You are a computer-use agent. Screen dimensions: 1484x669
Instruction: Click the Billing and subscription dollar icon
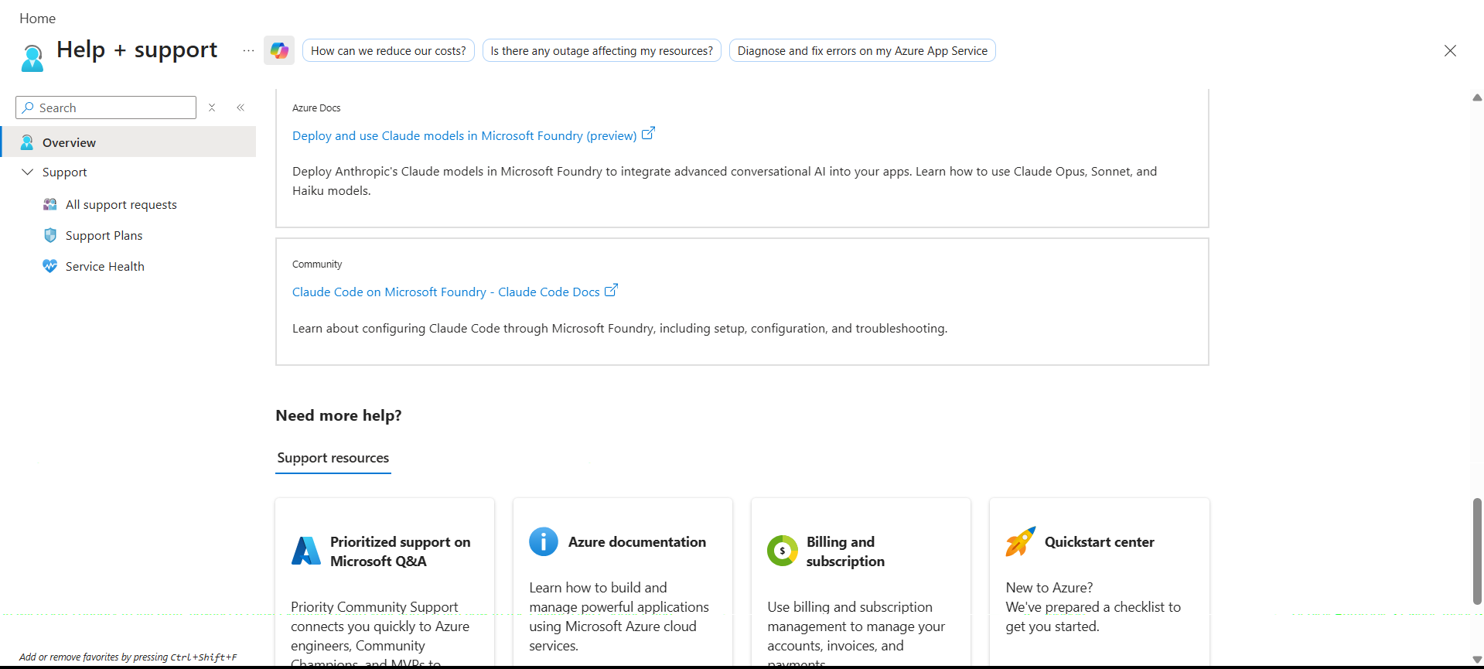783,551
